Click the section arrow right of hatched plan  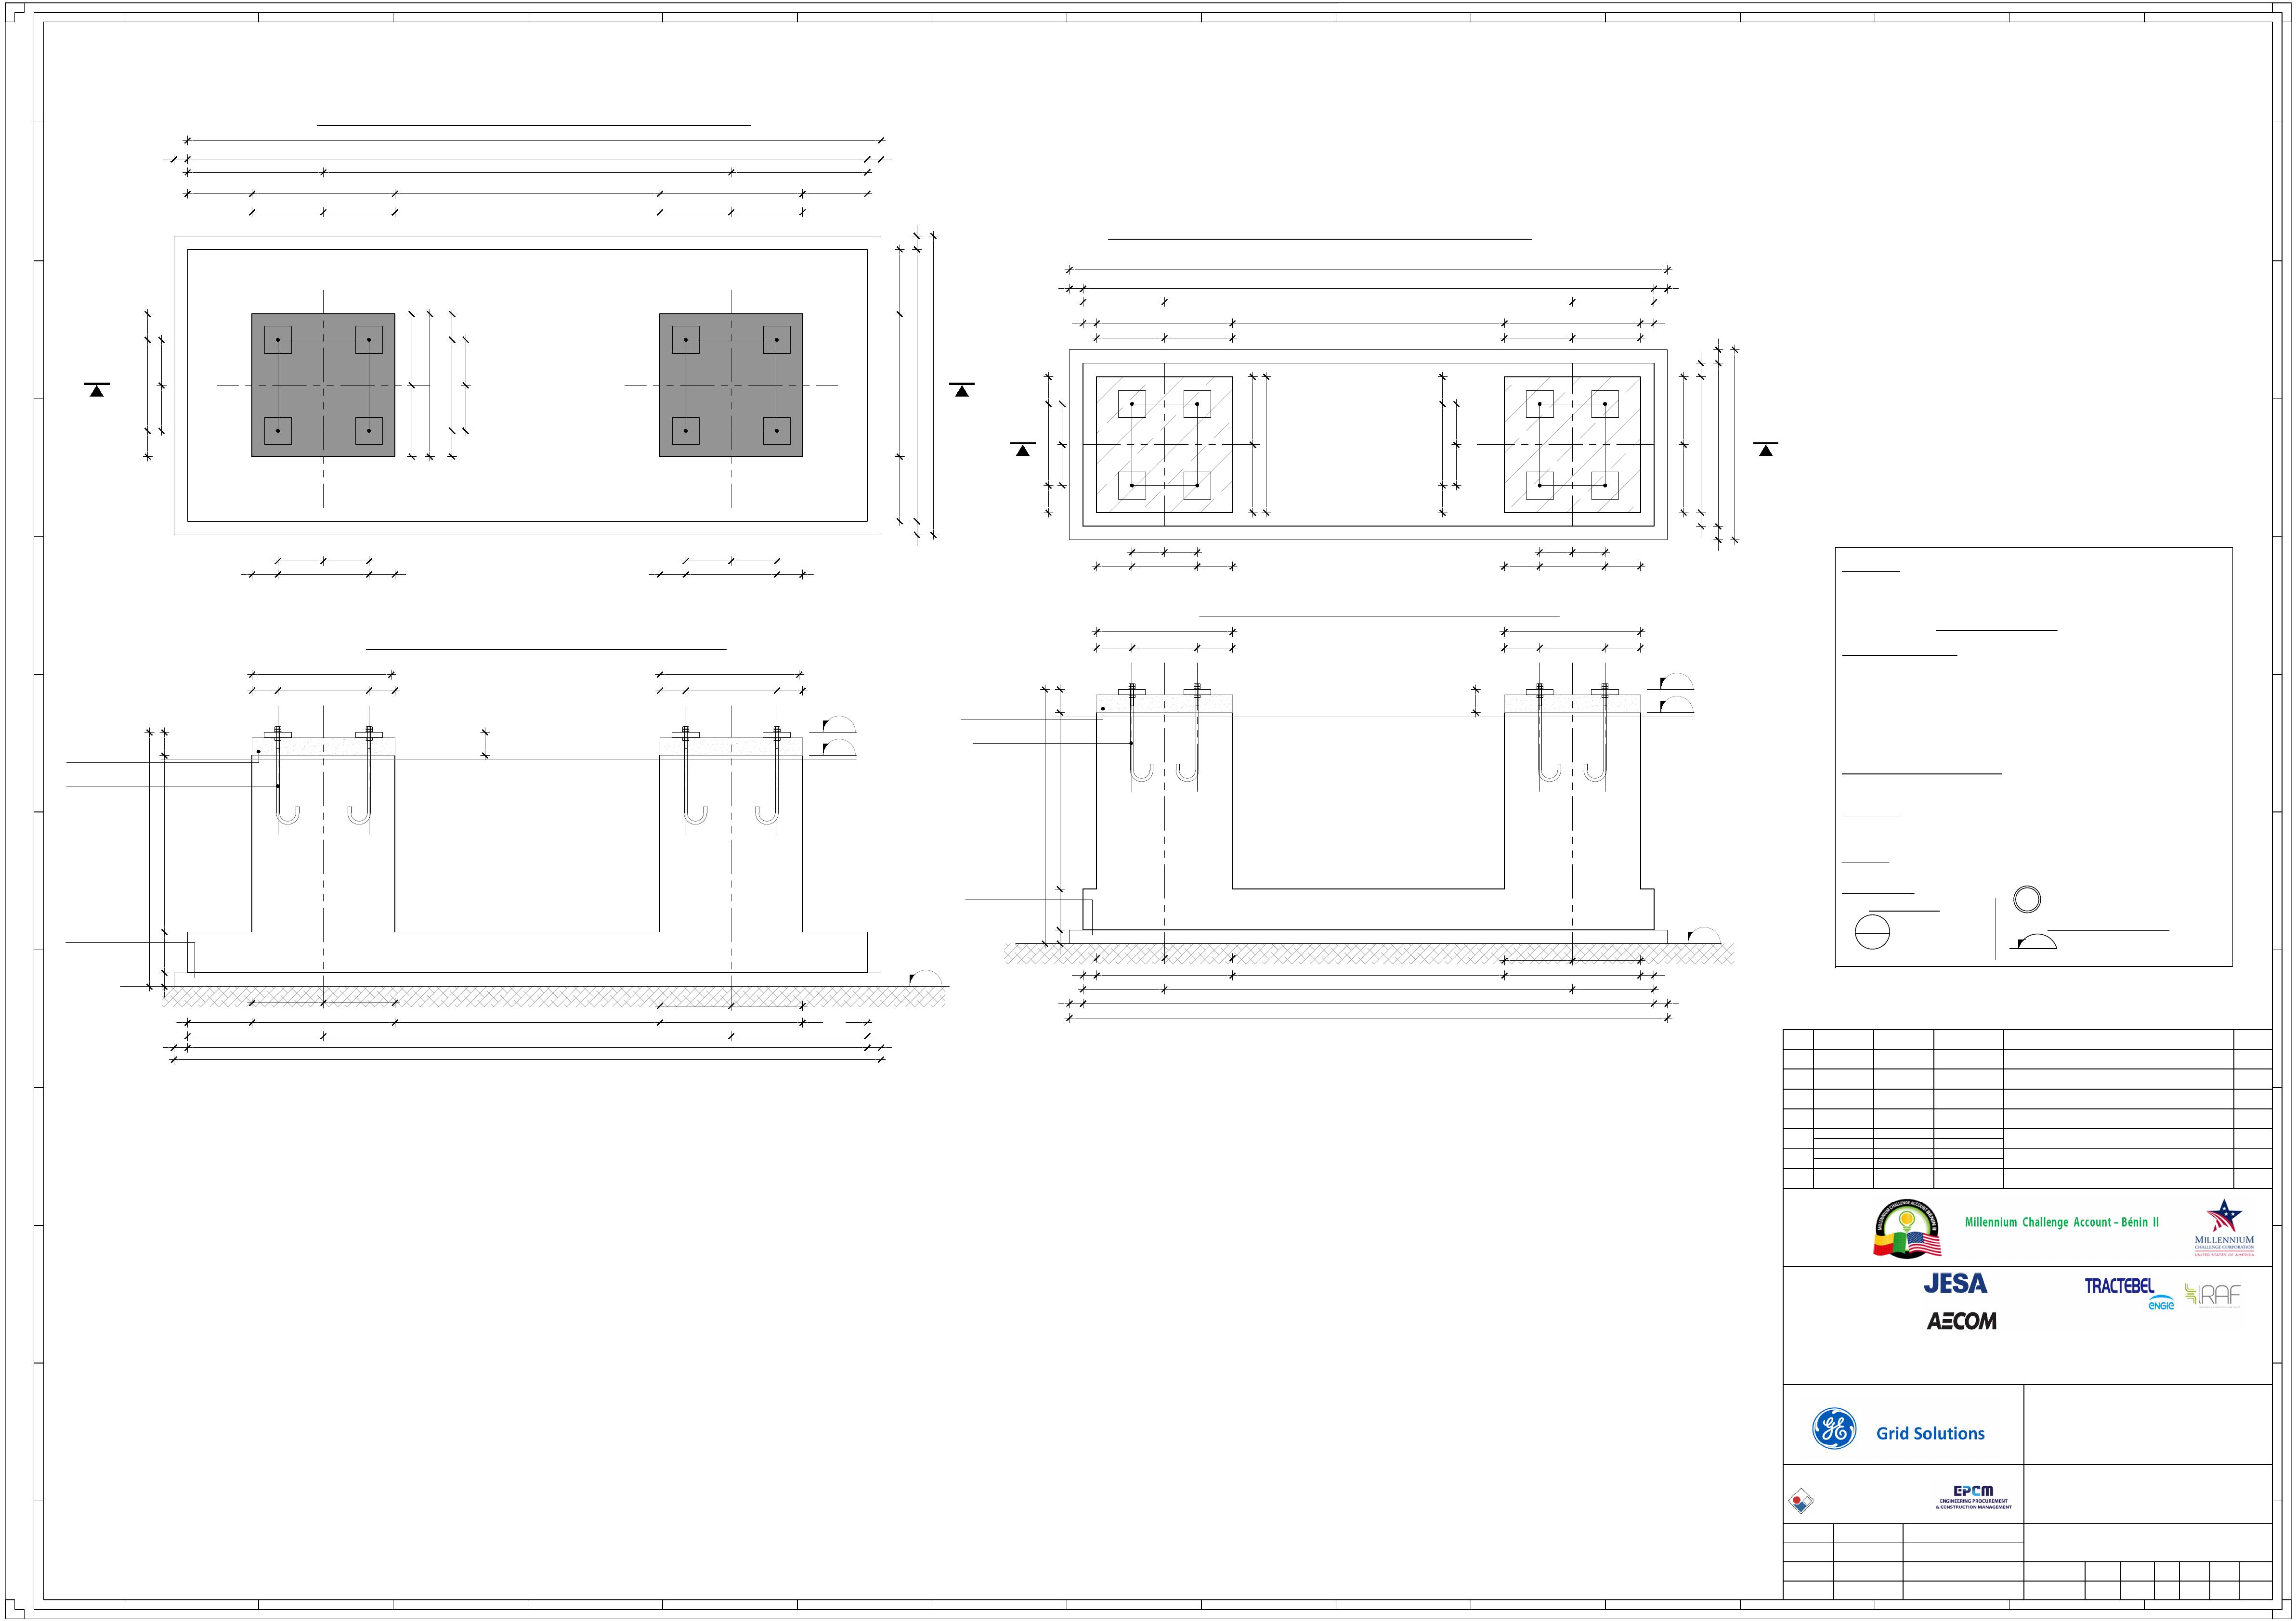pyautogui.click(x=1765, y=450)
